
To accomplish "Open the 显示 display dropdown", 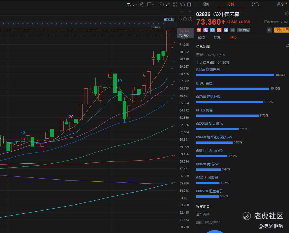I will pyautogui.click(x=132, y=4).
